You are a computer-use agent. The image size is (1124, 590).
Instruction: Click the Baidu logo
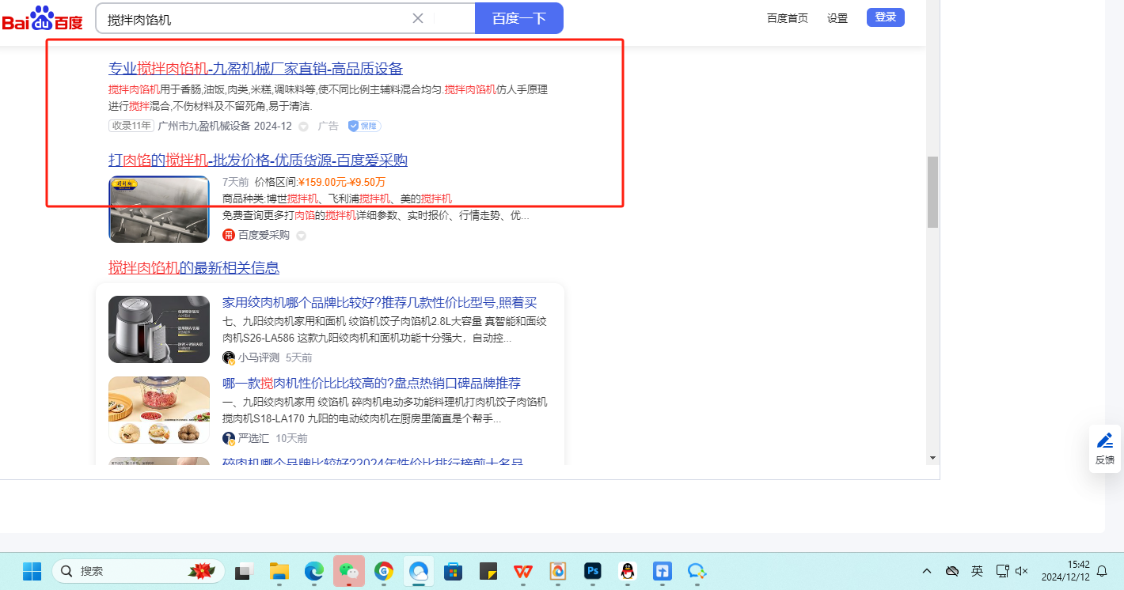(41, 18)
